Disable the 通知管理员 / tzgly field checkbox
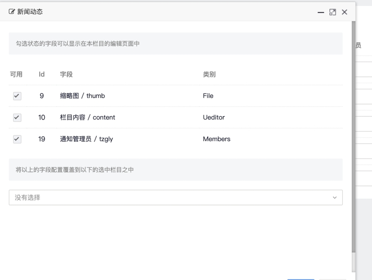Viewport: 372px width, 280px height. pos(17,139)
